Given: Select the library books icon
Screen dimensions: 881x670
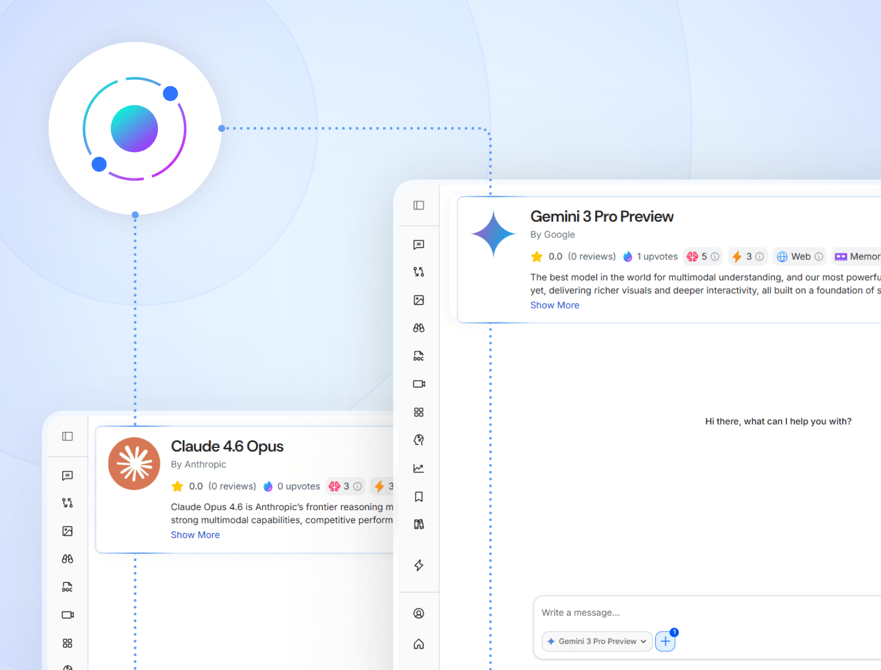Looking at the screenshot, I should pos(419,524).
